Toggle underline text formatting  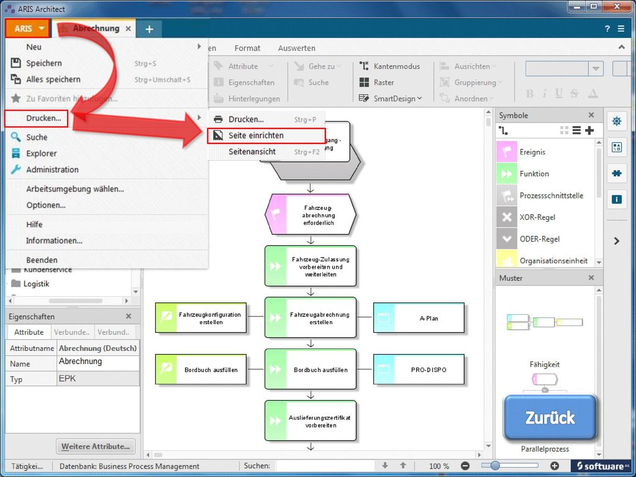(x=559, y=94)
